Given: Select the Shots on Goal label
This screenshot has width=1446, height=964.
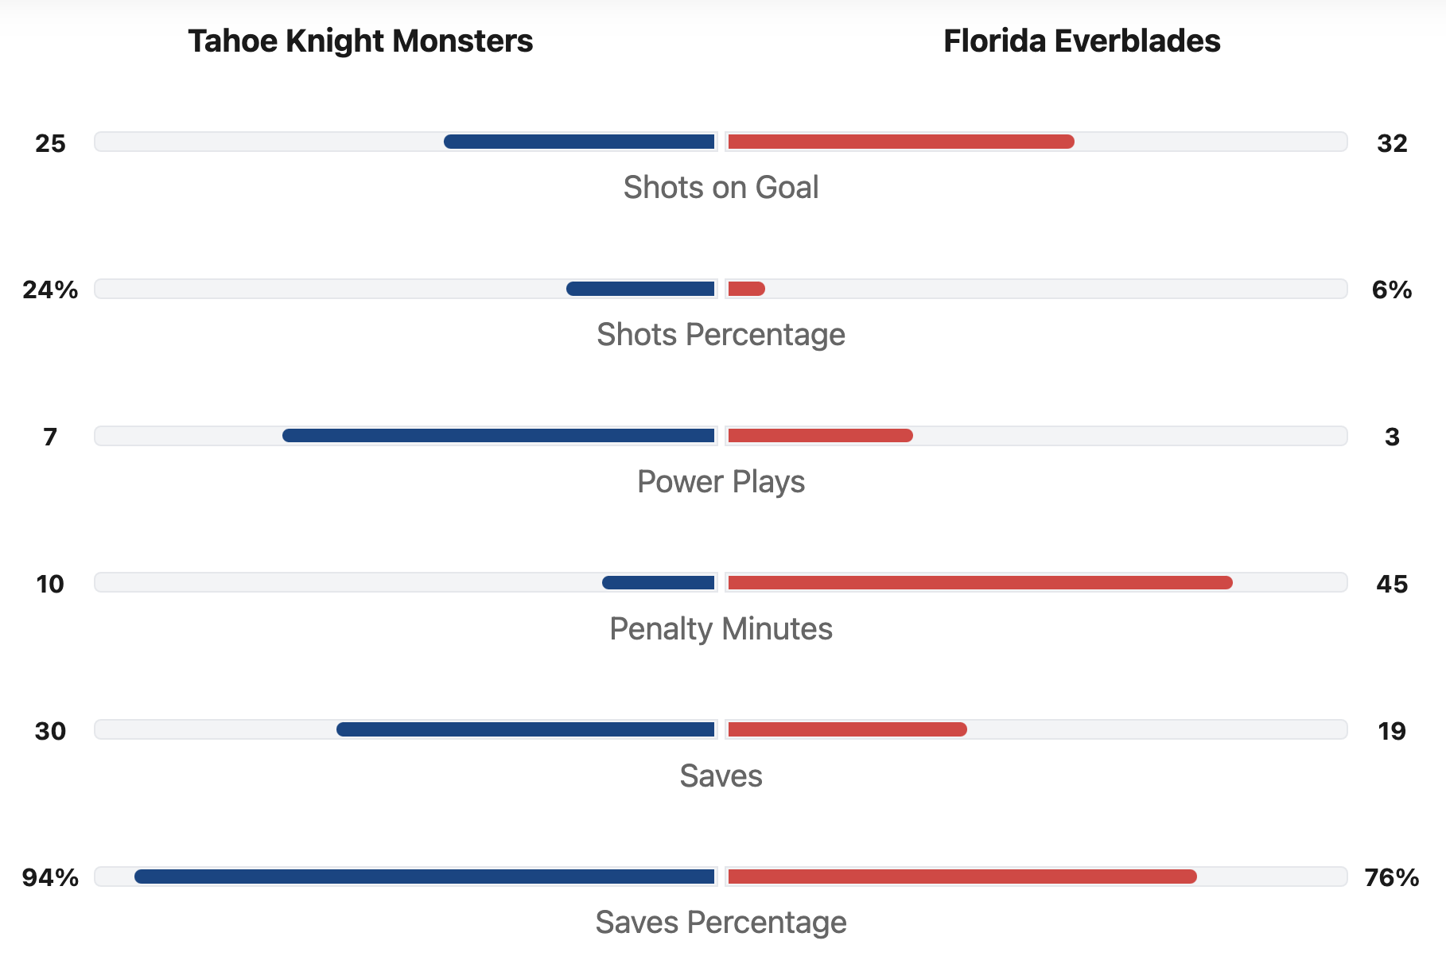Looking at the screenshot, I should tap(721, 188).
